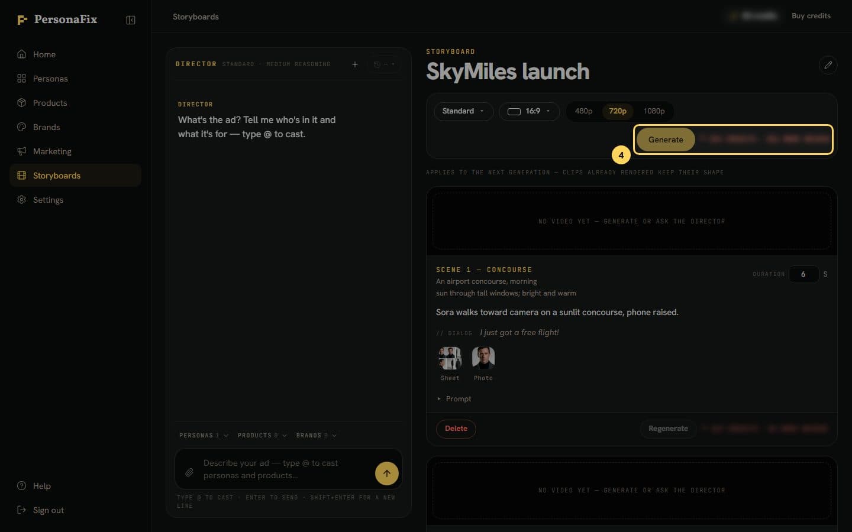Select 480p resolution
This screenshot has width=852, height=532.
click(583, 111)
